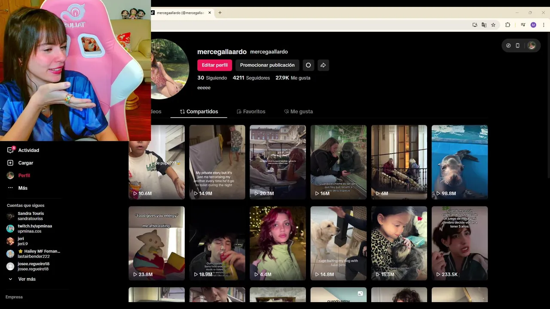
Task: Click the Cargar upload plus icon
Action: (10, 163)
